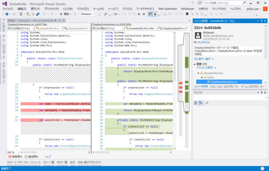
Task: Click the right pane horizontal scrollbar
Action: (x=132, y=152)
